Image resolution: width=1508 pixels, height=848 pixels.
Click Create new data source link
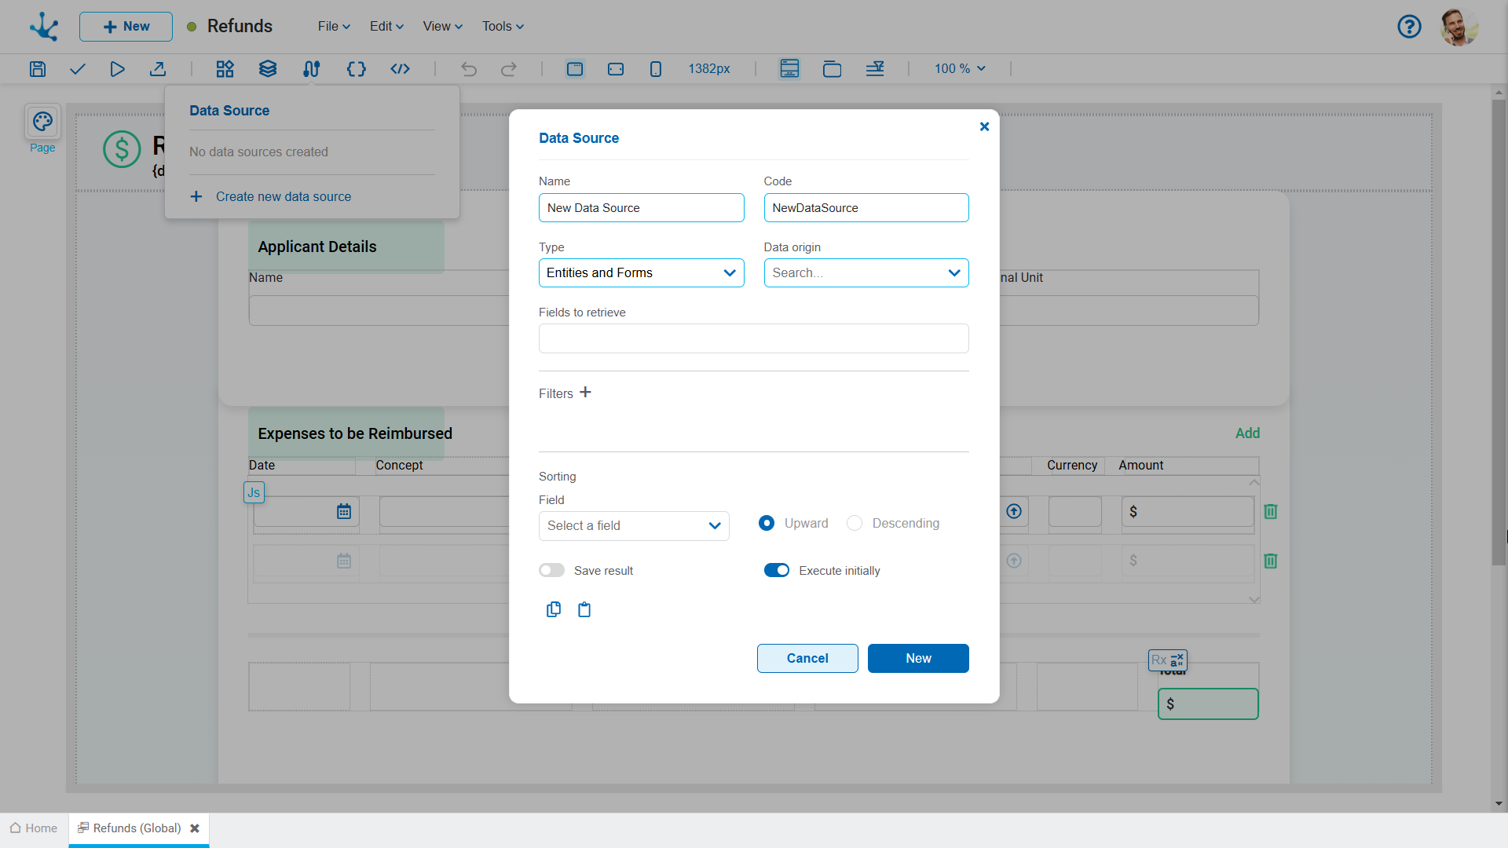pyautogui.click(x=283, y=196)
